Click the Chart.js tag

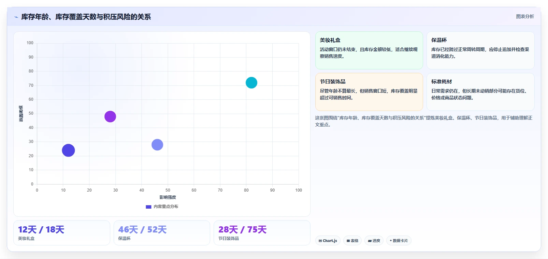click(328, 241)
